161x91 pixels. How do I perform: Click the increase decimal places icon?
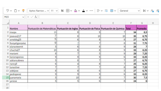click(x=152, y=11)
